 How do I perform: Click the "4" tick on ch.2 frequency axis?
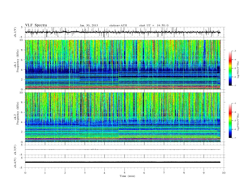pyautogui.click(x=23, y=122)
